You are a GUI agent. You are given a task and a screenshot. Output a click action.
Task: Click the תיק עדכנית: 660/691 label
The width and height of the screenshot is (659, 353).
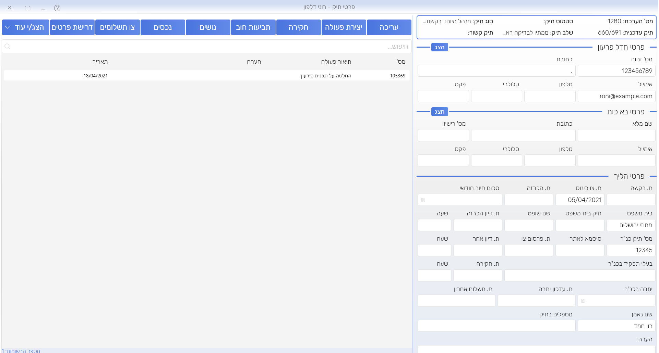click(625, 33)
